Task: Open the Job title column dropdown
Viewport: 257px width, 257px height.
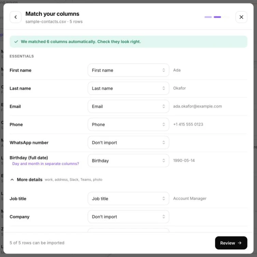Action: 128,198
